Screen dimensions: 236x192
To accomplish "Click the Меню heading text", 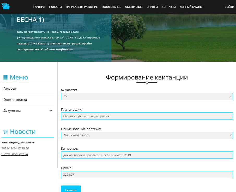I will click(x=19, y=77).
